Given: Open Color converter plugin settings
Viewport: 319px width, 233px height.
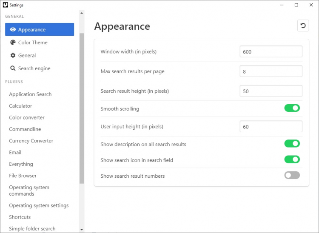Looking at the screenshot, I should click(x=27, y=117).
